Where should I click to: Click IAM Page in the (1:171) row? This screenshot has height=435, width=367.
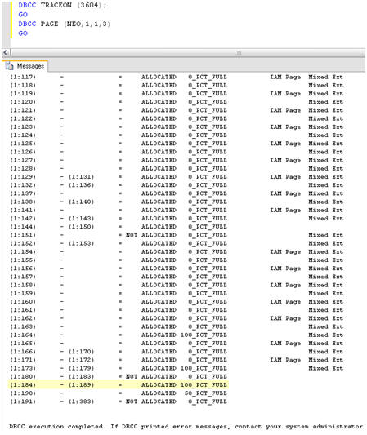pos(285,360)
